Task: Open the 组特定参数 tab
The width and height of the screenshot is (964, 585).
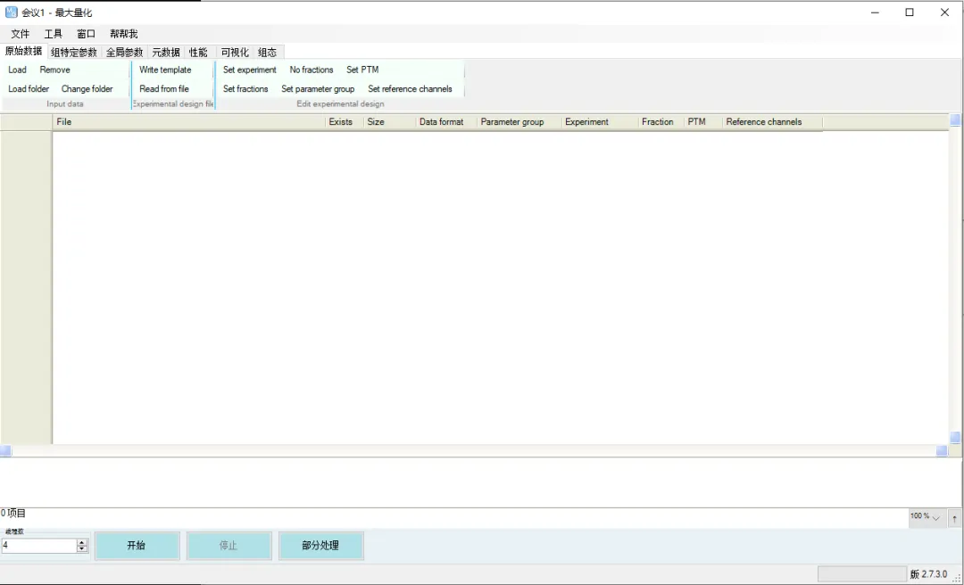Action: [x=74, y=53]
